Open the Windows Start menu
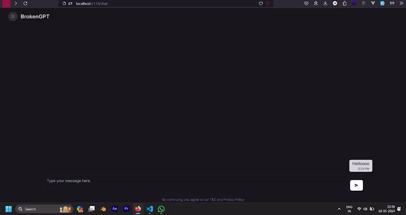 click(8, 209)
